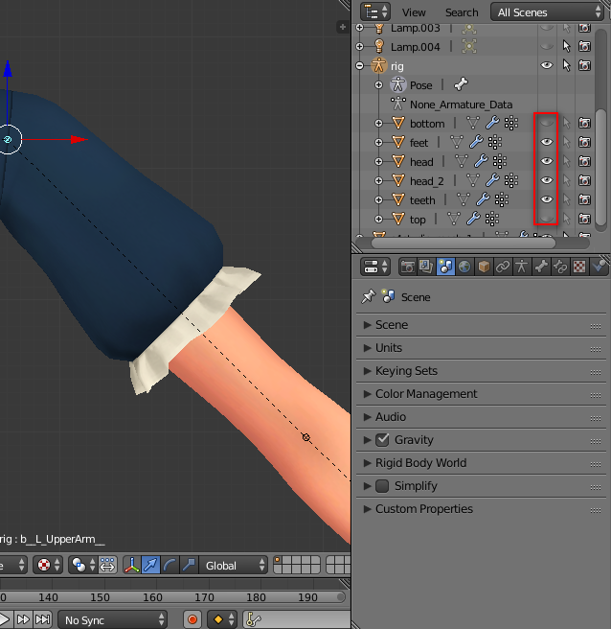Open the View menu in the outliner
This screenshot has width=611, height=629.
(x=414, y=12)
